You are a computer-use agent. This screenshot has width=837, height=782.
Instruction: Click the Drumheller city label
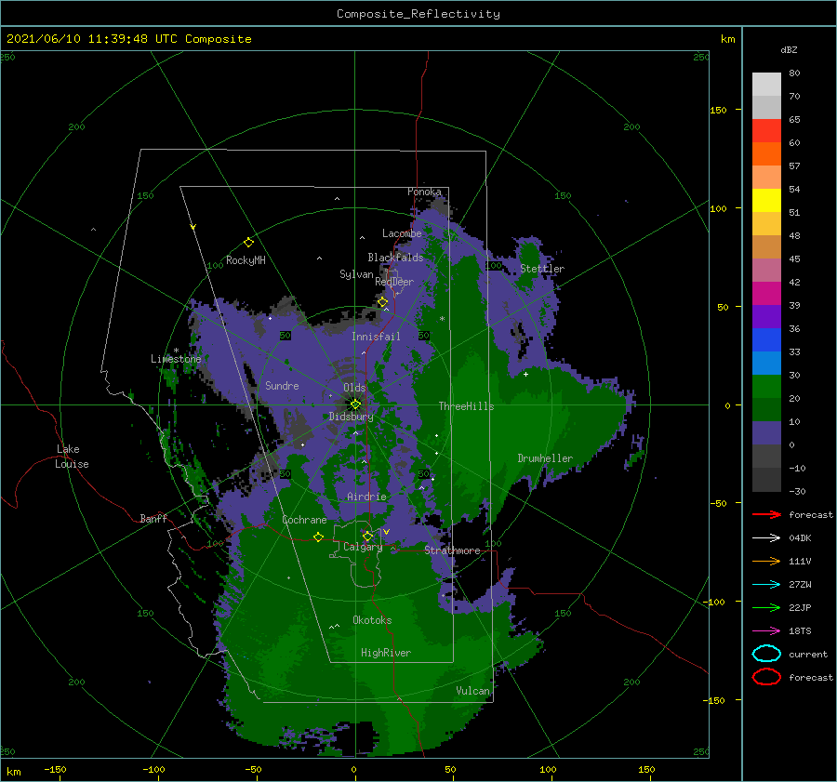click(545, 458)
